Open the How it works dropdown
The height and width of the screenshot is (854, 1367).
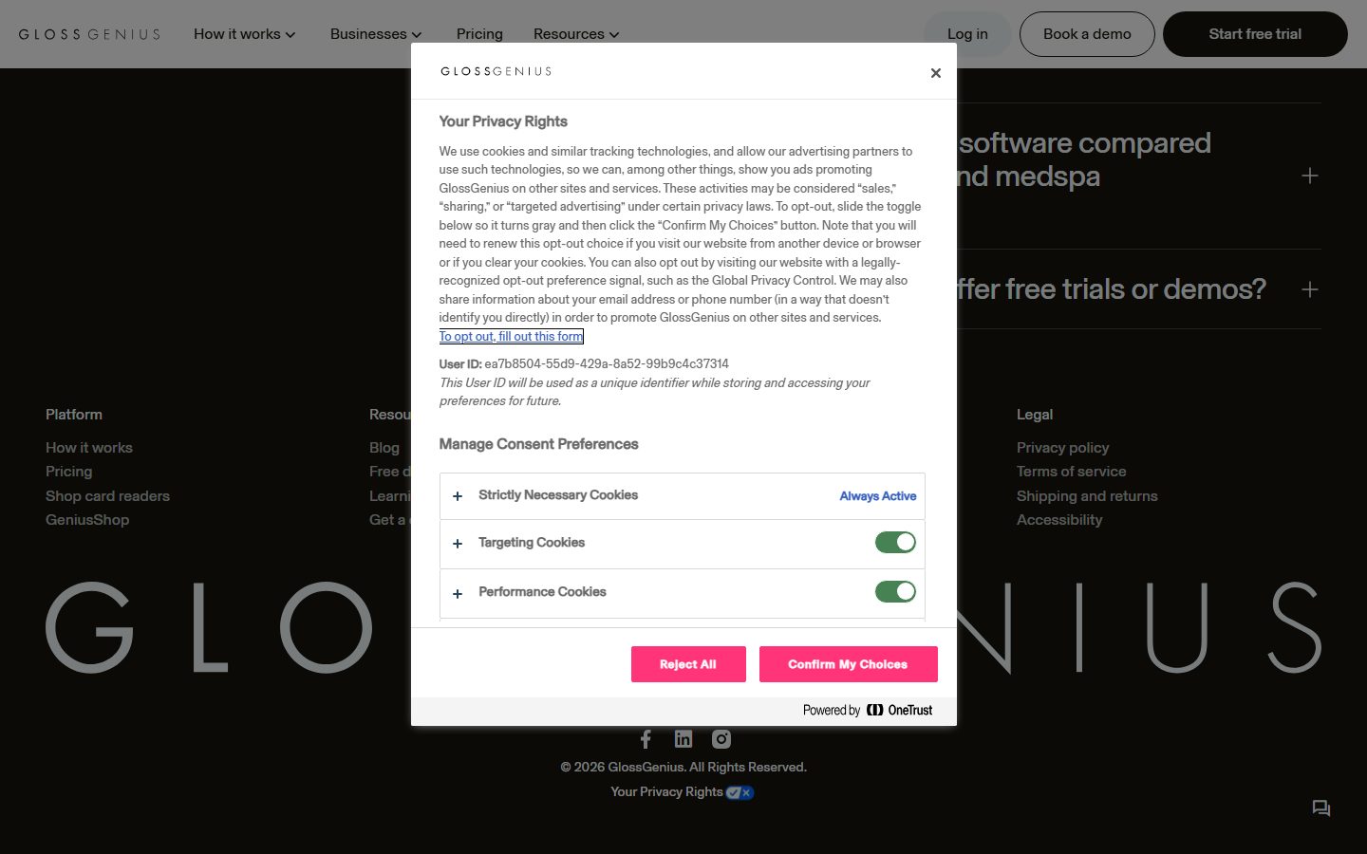[245, 34]
